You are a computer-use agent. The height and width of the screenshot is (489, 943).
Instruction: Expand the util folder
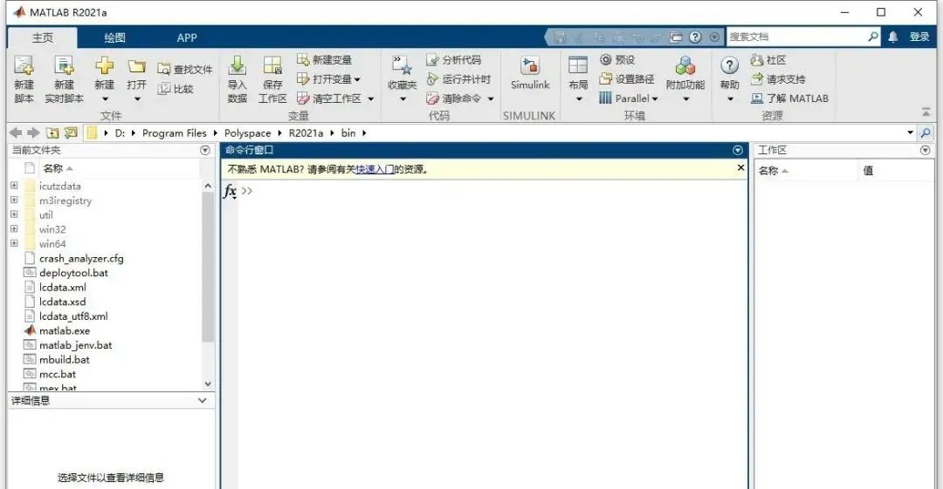[x=15, y=214]
